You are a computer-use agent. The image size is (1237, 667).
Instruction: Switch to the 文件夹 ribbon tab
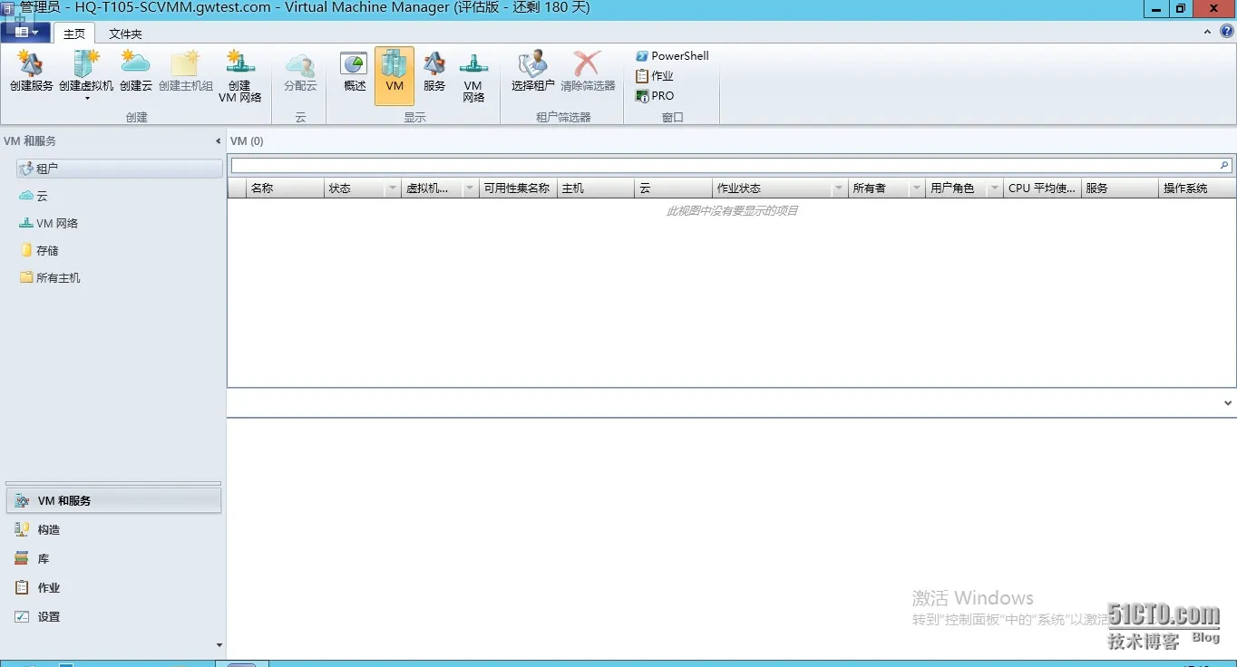(x=125, y=34)
